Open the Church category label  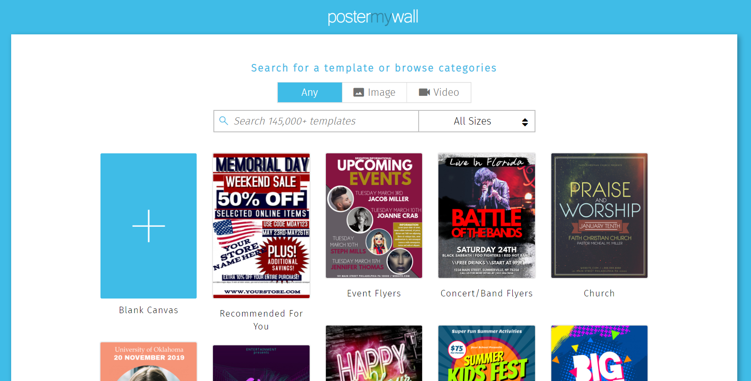click(599, 293)
